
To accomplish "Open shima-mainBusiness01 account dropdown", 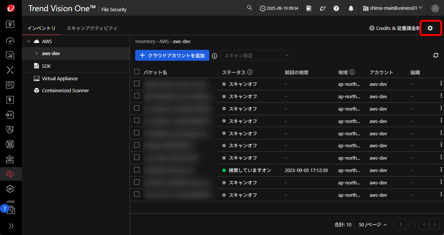I will [x=393, y=8].
